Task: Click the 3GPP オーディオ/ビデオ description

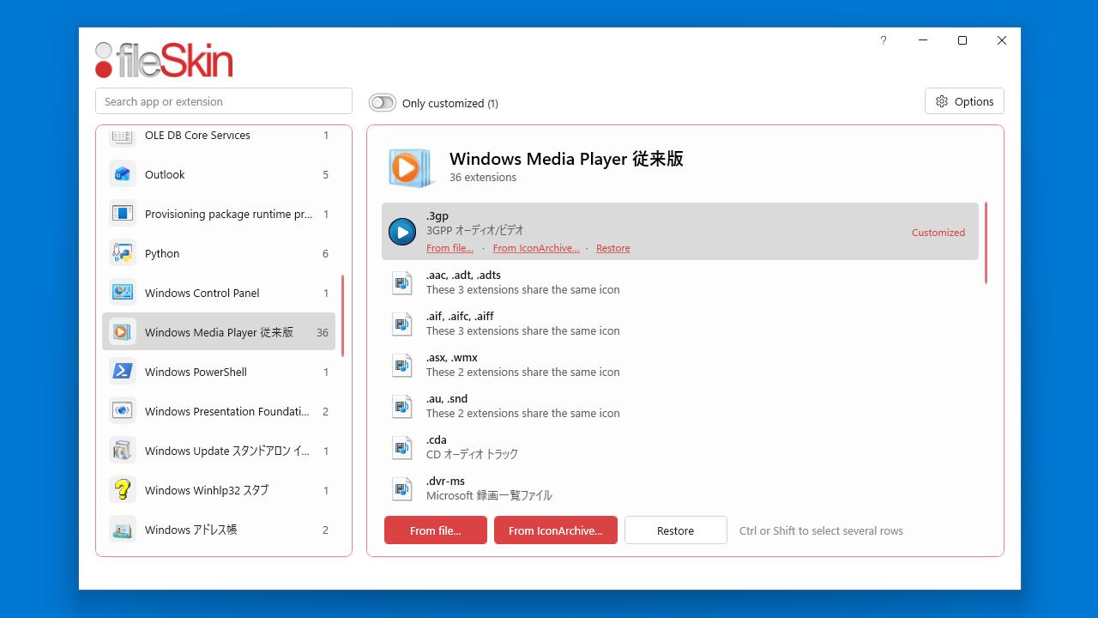Action: (475, 231)
